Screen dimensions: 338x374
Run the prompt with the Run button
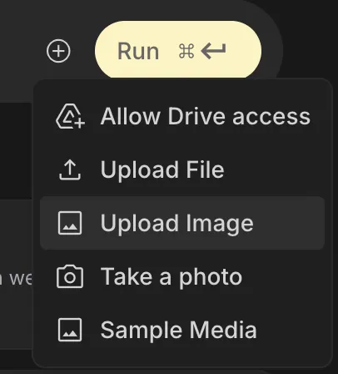coord(178,51)
